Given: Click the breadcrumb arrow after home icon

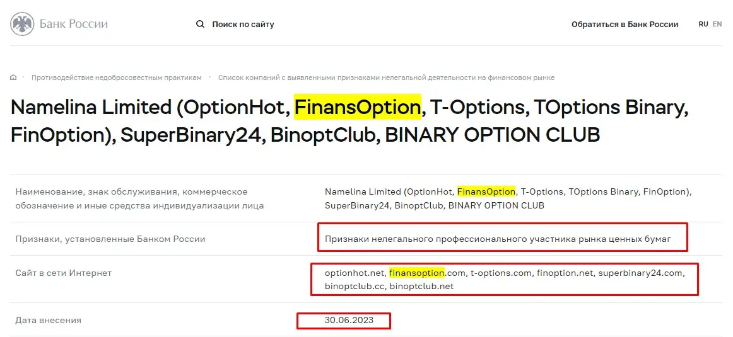Looking at the screenshot, I should (23, 77).
